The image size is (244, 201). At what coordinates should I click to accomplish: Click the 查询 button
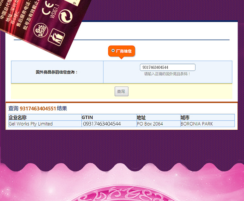coord(122,91)
